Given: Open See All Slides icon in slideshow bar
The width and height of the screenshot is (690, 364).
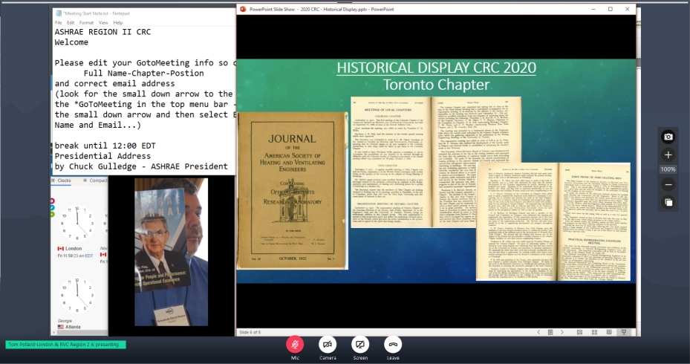Looking at the screenshot, I should (550, 332).
